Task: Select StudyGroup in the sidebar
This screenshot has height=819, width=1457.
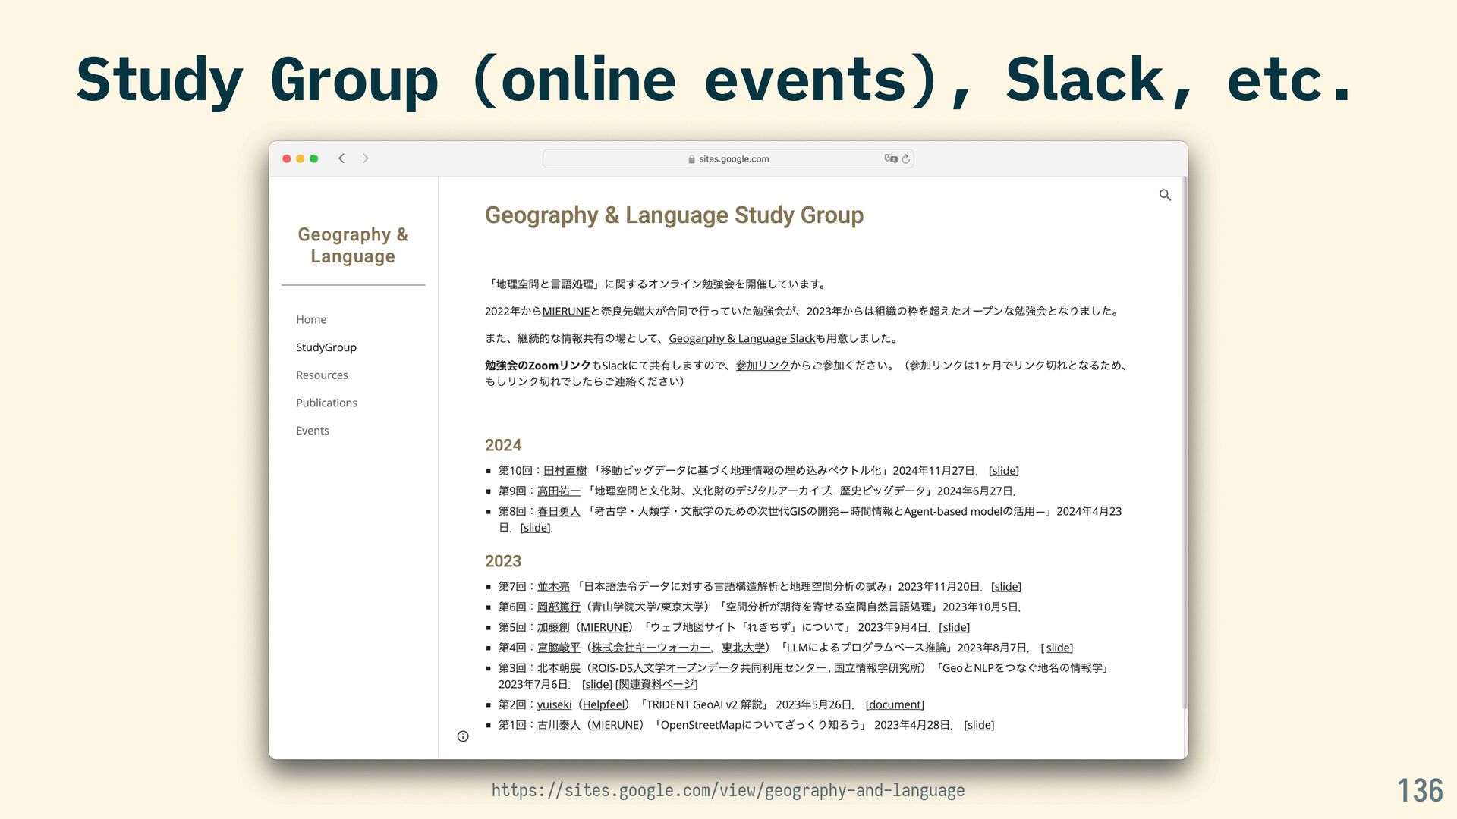Action: 326,347
